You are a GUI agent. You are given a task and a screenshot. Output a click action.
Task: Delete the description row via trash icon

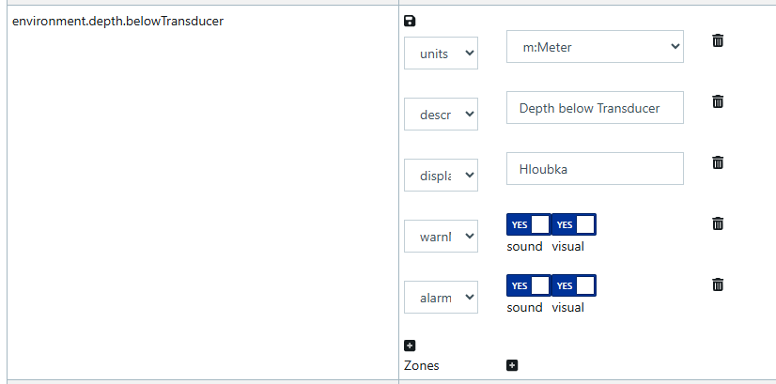[x=718, y=101]
